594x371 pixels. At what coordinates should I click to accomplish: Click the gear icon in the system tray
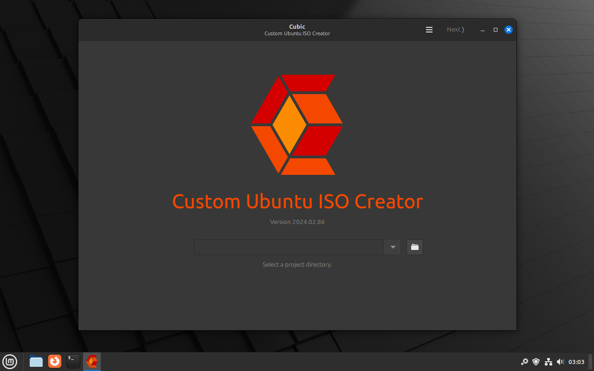coord(525,362)
